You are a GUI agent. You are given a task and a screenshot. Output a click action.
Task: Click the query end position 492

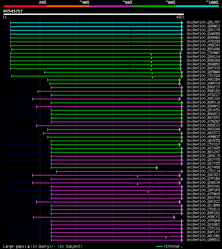(179, 17)
